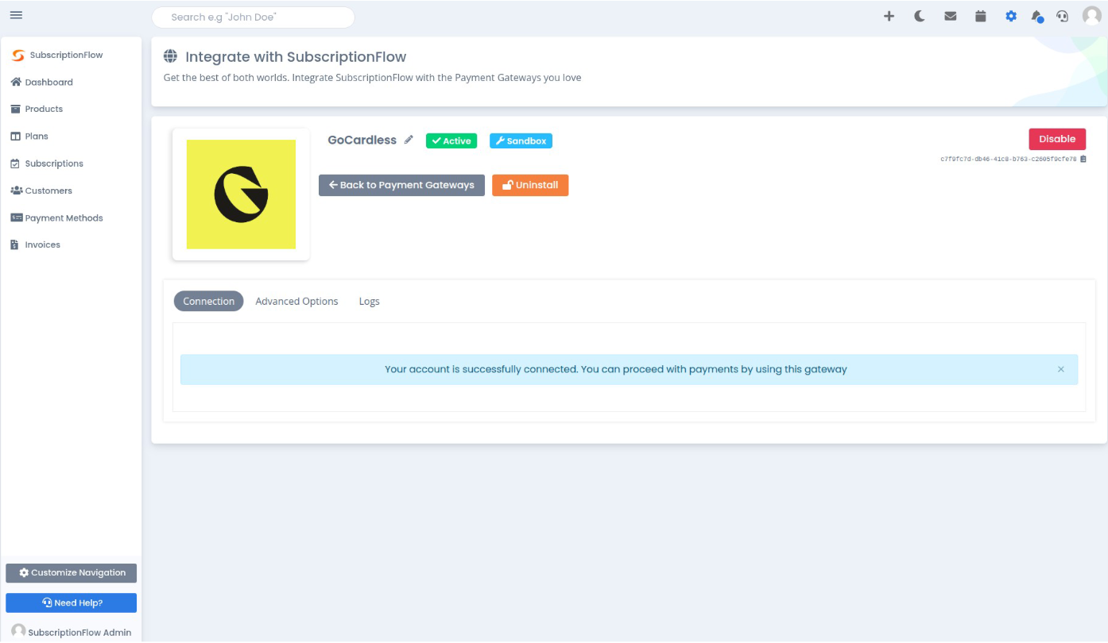Click the Need Help? button
Screen dimensions: 1108x643
(x=72, y=603)
